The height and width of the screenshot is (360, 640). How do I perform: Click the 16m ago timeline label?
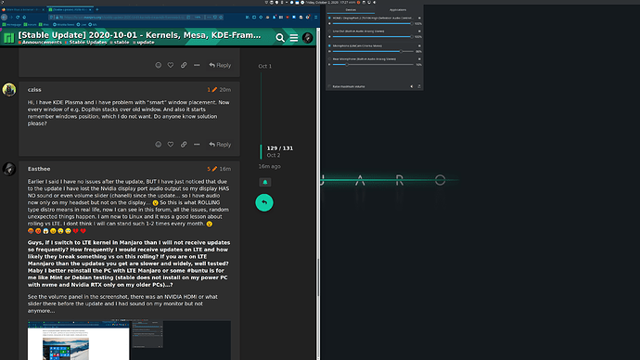click(x=269, y=166)
